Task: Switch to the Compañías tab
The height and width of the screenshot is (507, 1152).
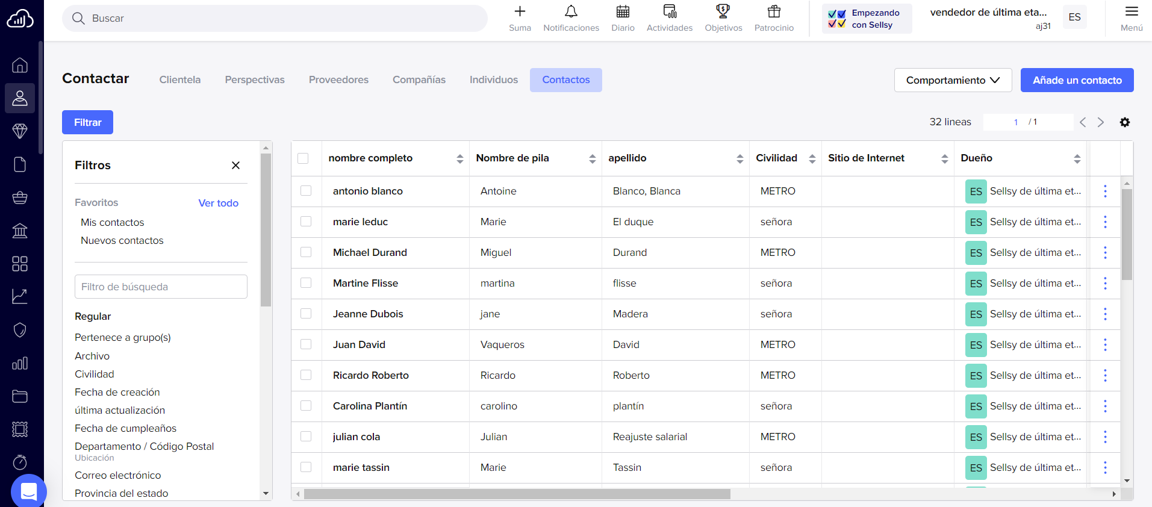Action: 419,79
